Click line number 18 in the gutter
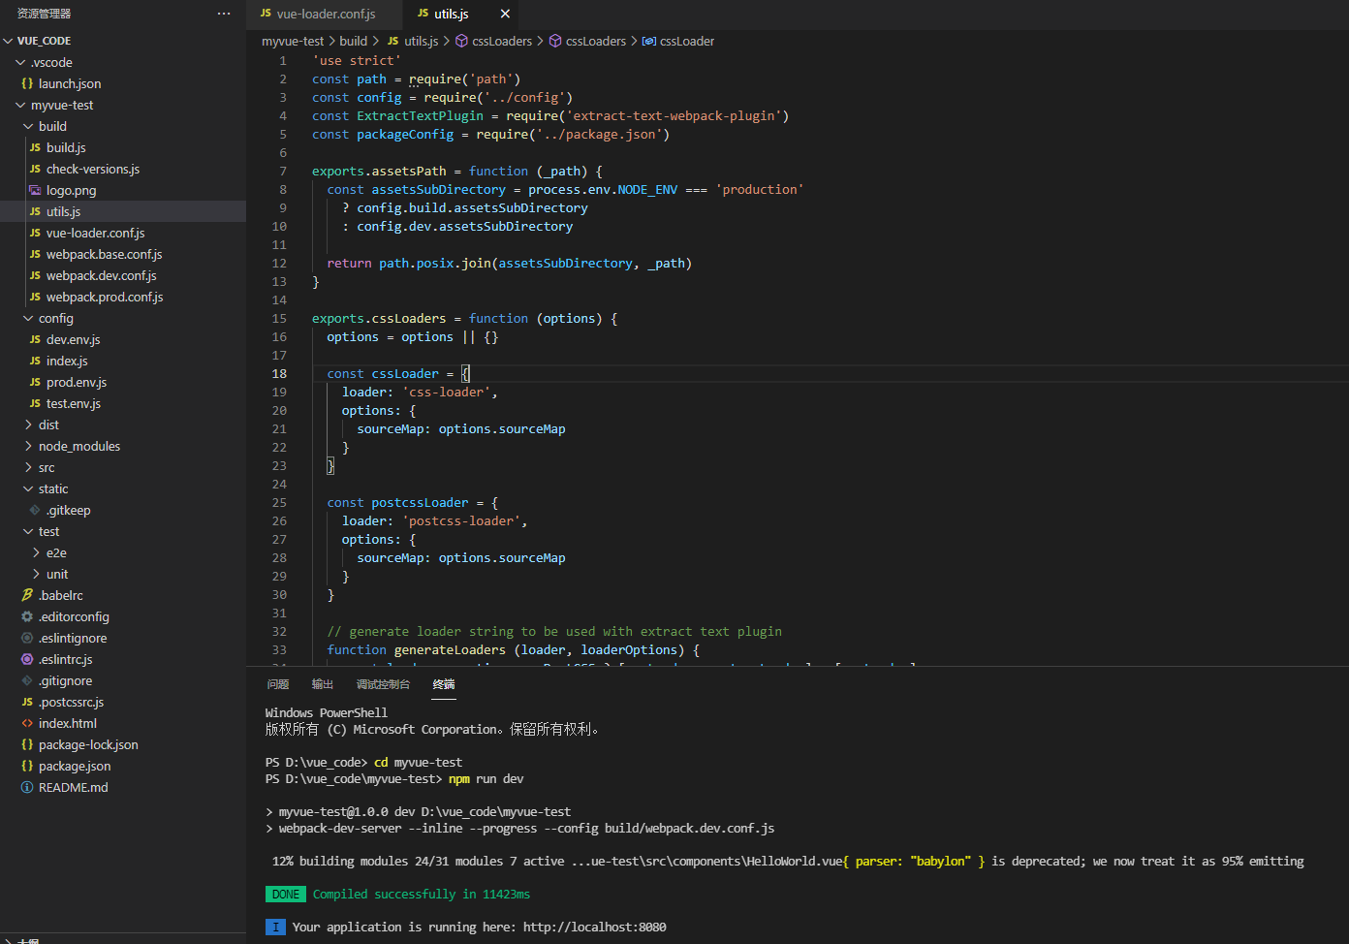Screen dimensions: 1349x944 pyautogui.click(x=279, y=373)
